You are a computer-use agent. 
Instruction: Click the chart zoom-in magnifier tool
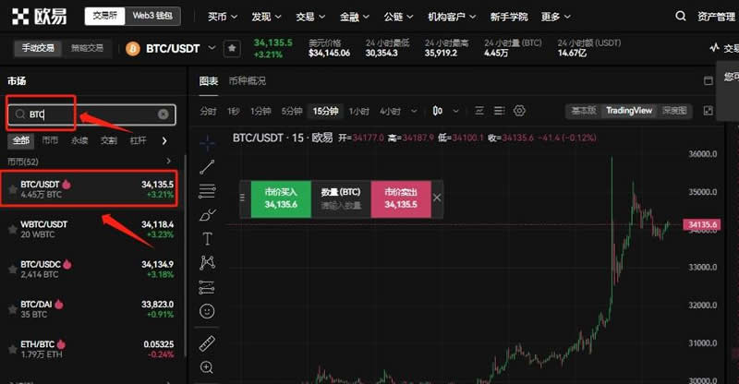[x=207, y=367]
